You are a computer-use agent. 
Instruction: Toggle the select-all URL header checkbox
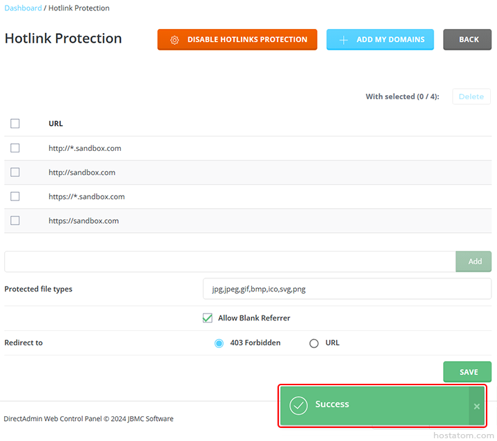coord(15,124)
